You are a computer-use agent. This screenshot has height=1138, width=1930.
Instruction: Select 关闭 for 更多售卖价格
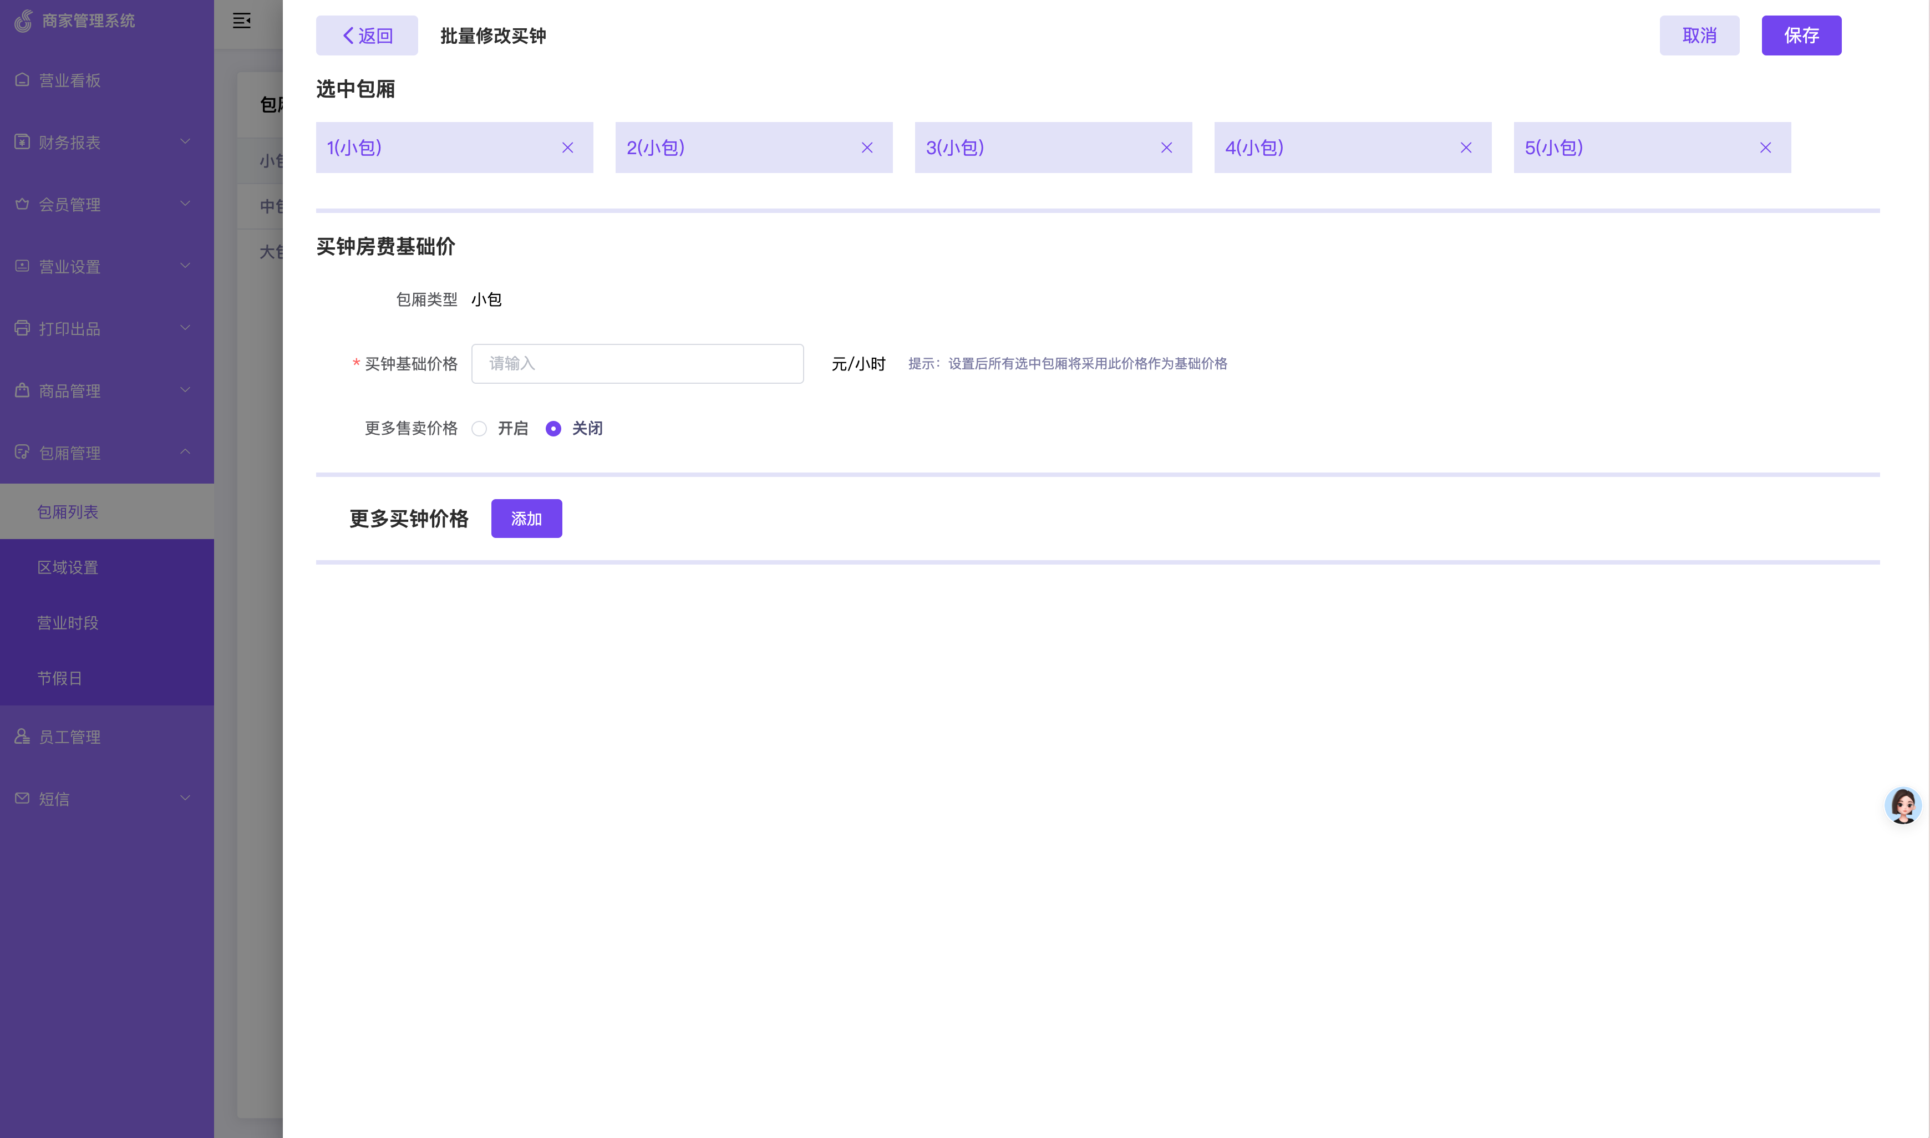(553, 429)
